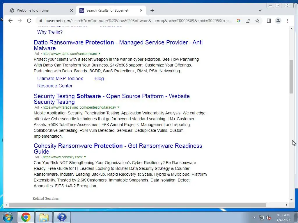Open Chrome's three-dot menu
The width and height of the screenshot is (298, 223).
(x=288, y=21)
